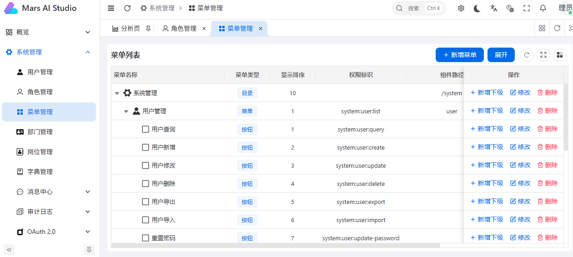Select 用户导入 row square icon
This screenshot has height=257, width=573.
coord(146,220)
